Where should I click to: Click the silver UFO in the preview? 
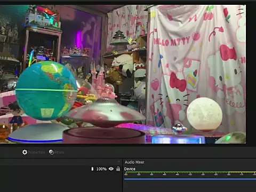tap(105, 113)
